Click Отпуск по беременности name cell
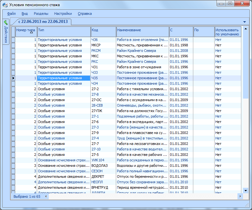 coord(143,177)
